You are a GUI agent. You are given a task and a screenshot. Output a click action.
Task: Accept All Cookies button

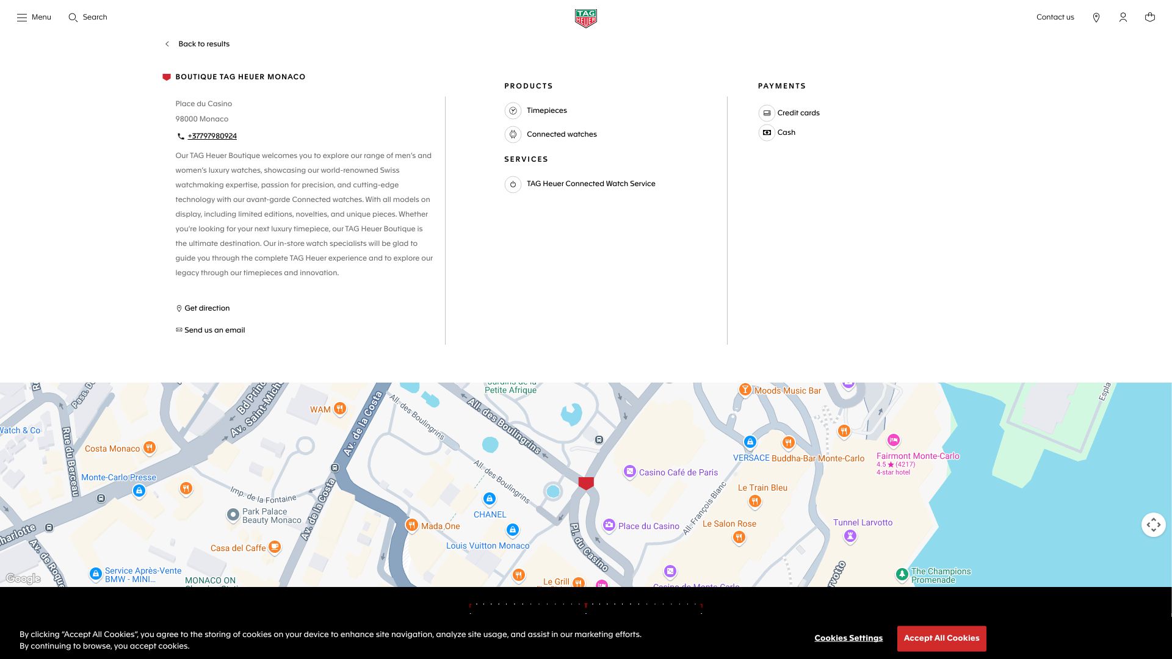[x=941, y=638]
